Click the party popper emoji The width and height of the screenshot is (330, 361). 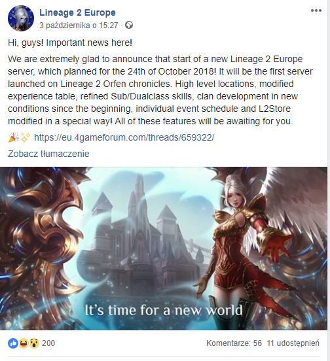coord(13,137)
